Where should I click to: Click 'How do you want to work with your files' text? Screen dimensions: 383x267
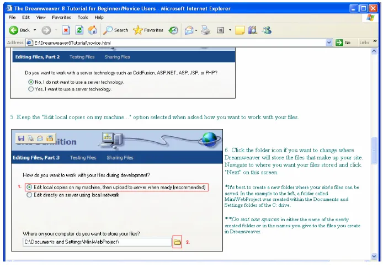tap(86, 175)
